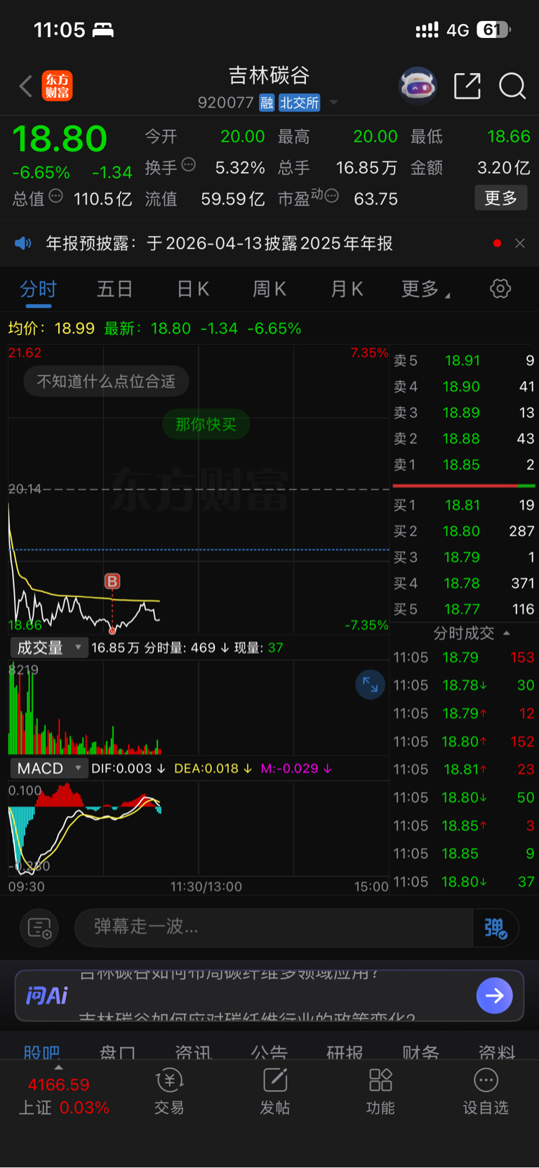Switch to the 五日 five-day tab

pyautogui.click(x=114, y=289)
